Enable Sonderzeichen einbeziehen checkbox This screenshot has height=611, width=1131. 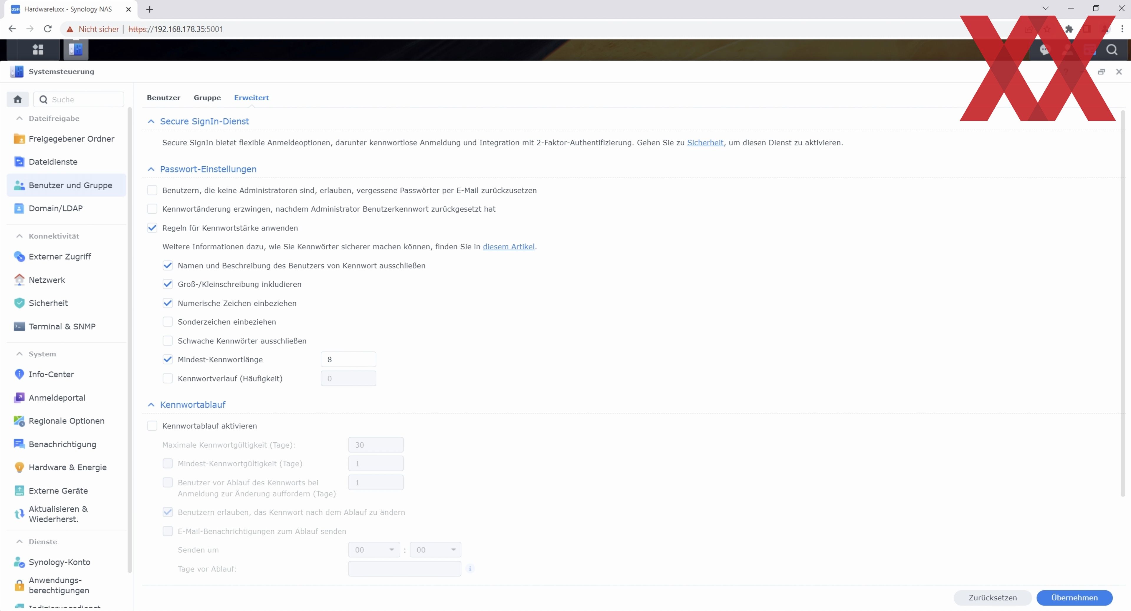(x=168, y=322)
